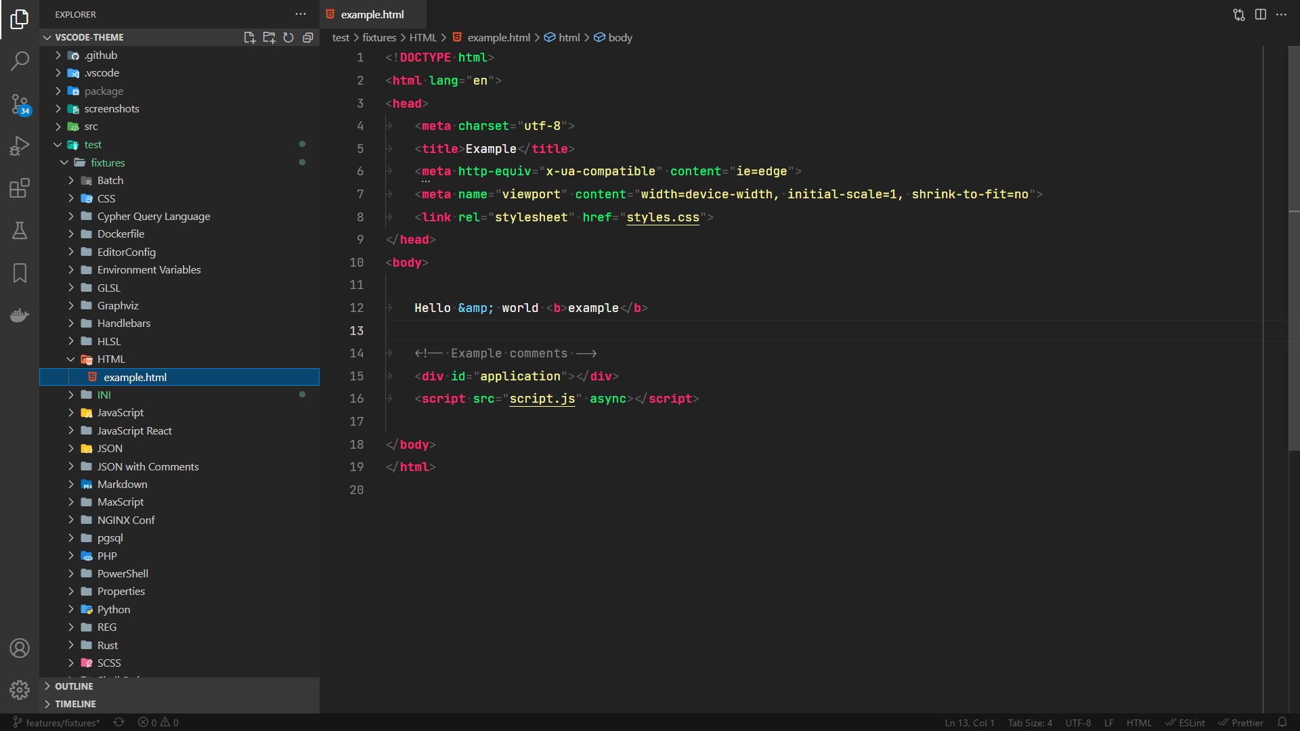
Task: Open the styles.css link in code
Action: [662, 217]
